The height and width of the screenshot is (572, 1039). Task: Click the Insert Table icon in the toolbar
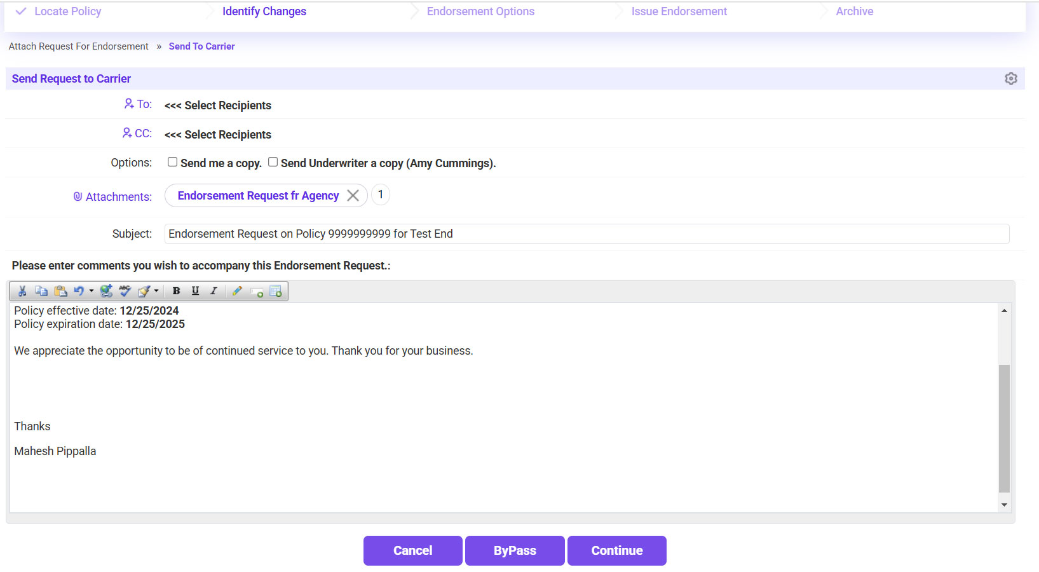coord(276,290)
